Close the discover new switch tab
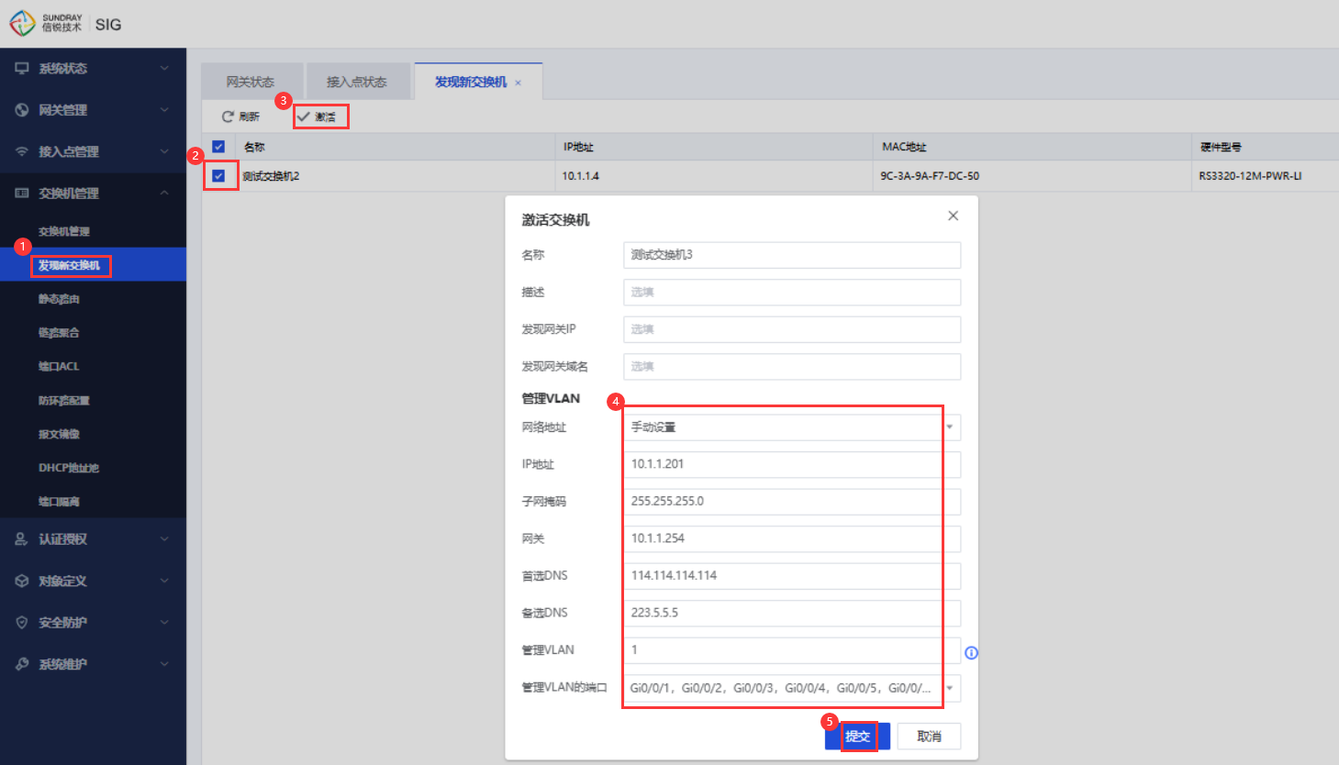Screen dimensions: 1339x765 click(519, 83)
